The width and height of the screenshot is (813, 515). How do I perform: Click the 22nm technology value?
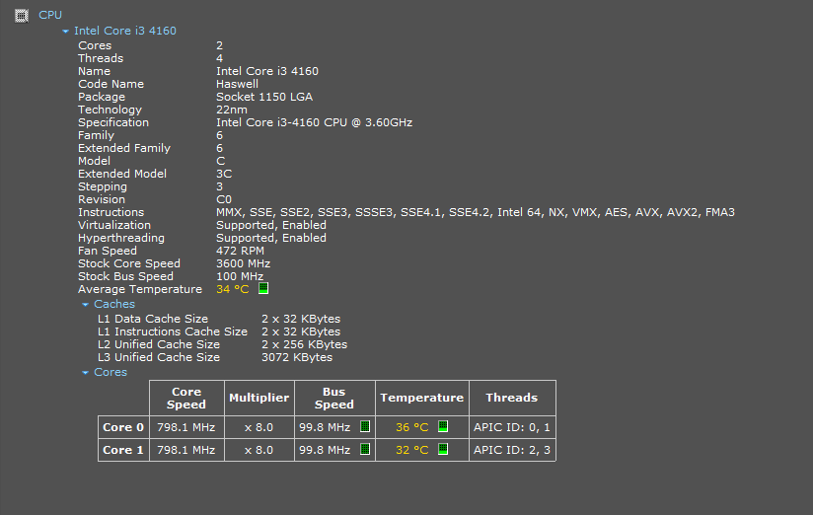point(232,110)
